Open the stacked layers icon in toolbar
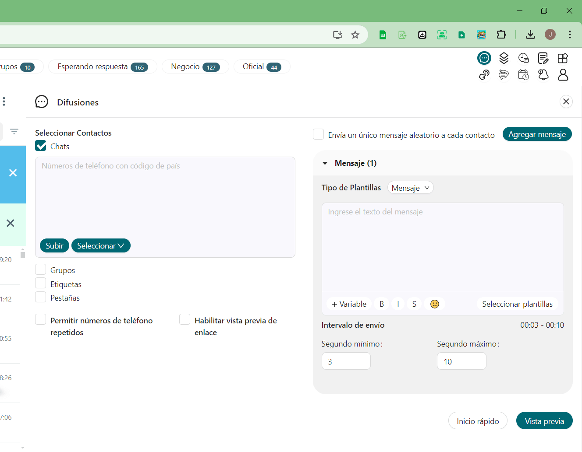The height and width of the screenshot is (452, 582). (504, 58)
